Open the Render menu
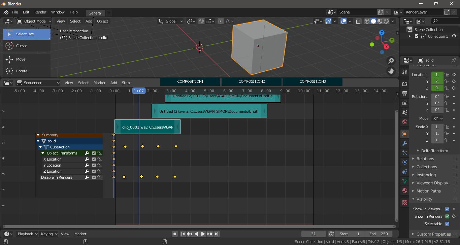The width and height of the screenshot is (460, 245). 40,12
